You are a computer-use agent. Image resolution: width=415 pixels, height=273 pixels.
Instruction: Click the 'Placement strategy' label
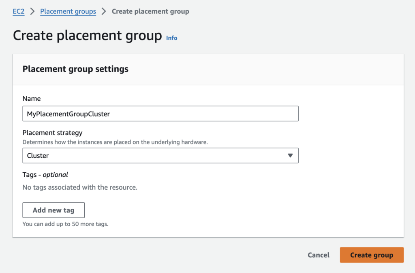[x=52, y=133]
